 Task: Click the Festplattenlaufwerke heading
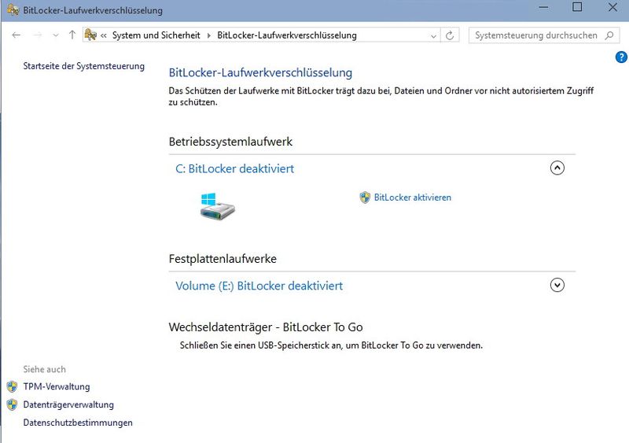pos(223,259)
